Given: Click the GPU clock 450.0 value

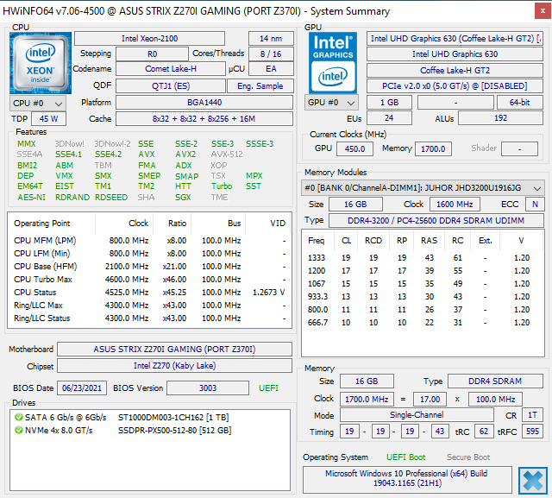Looking at the screenshot, I should (354, 149).
